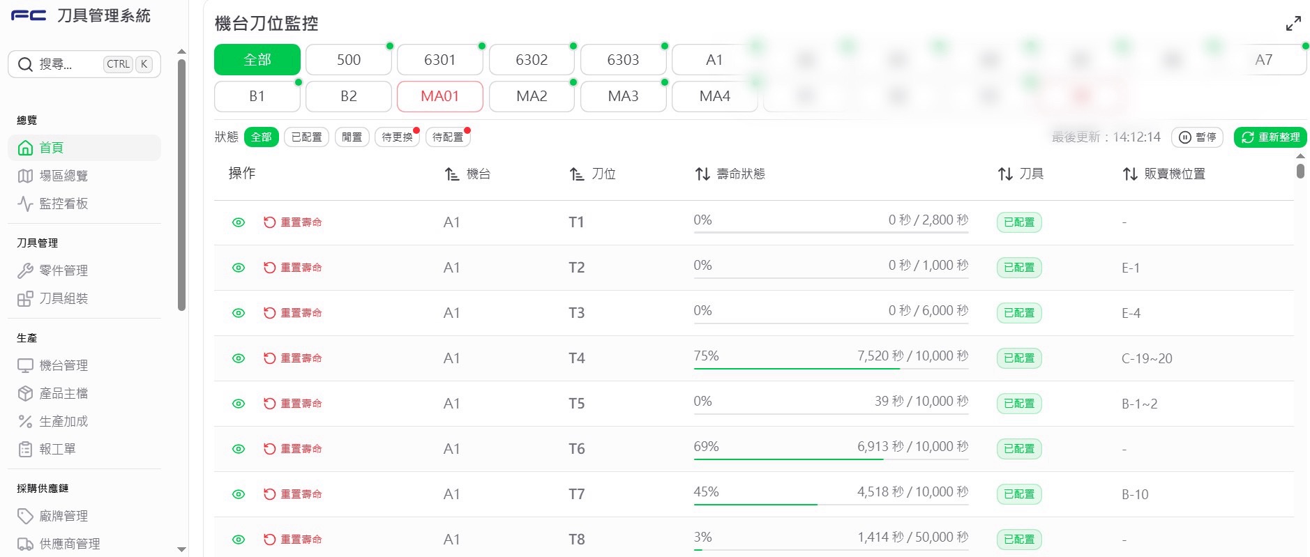Screen dimensions: 1310x557
Task: Select machine 500 tab
Action: pos(349,60)
